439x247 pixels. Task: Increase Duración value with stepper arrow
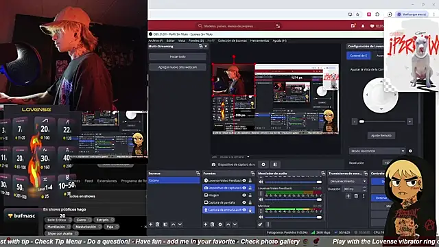(x=364, y=187)
